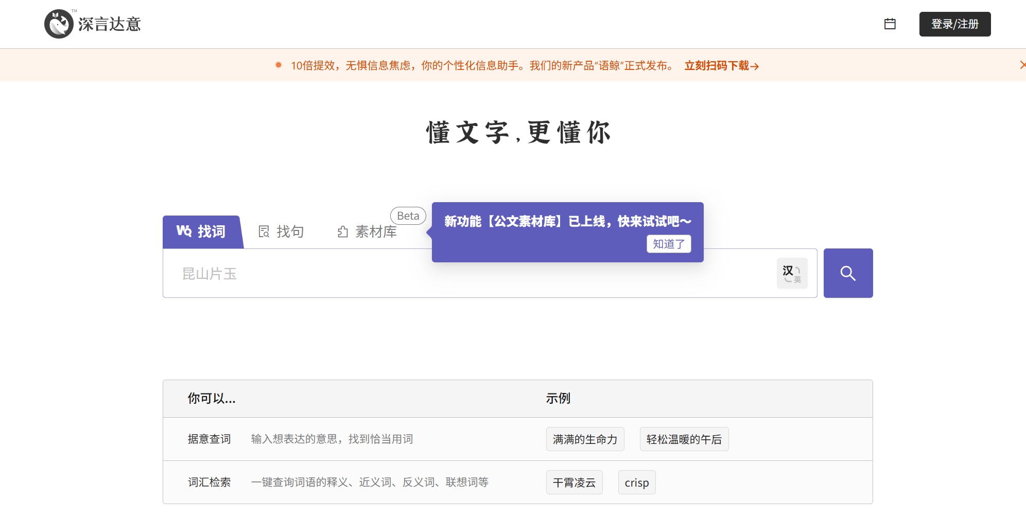Open the 素材库 tab

click(367, 232)
